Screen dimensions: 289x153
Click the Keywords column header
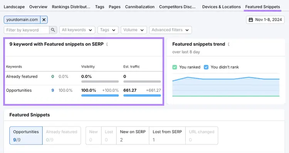click(14, 67)
